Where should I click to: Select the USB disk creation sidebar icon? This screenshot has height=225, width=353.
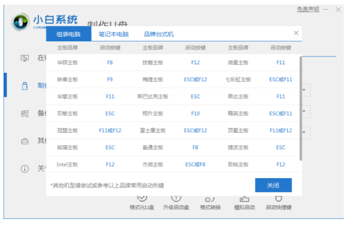coord(25,86)
